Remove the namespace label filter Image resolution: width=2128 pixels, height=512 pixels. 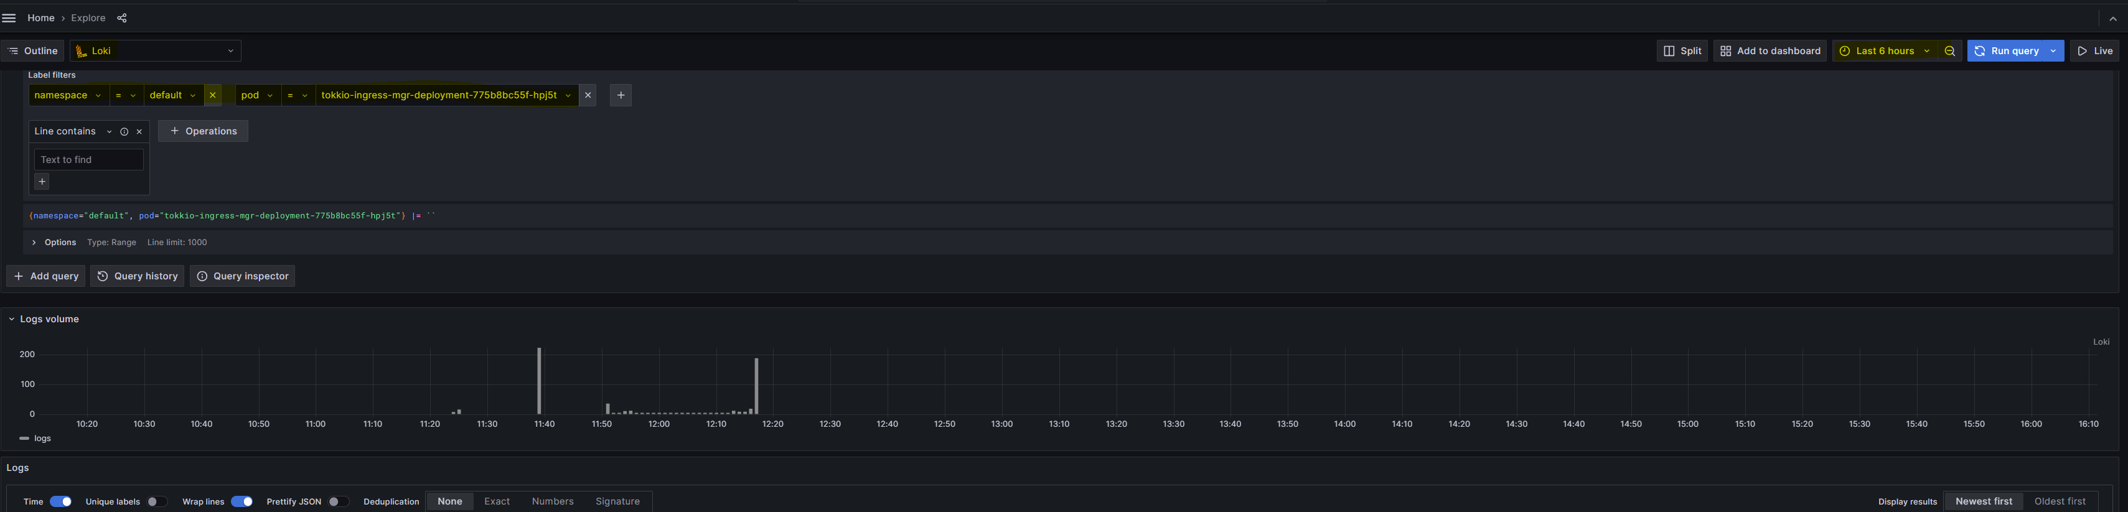(x=212, y=96)
